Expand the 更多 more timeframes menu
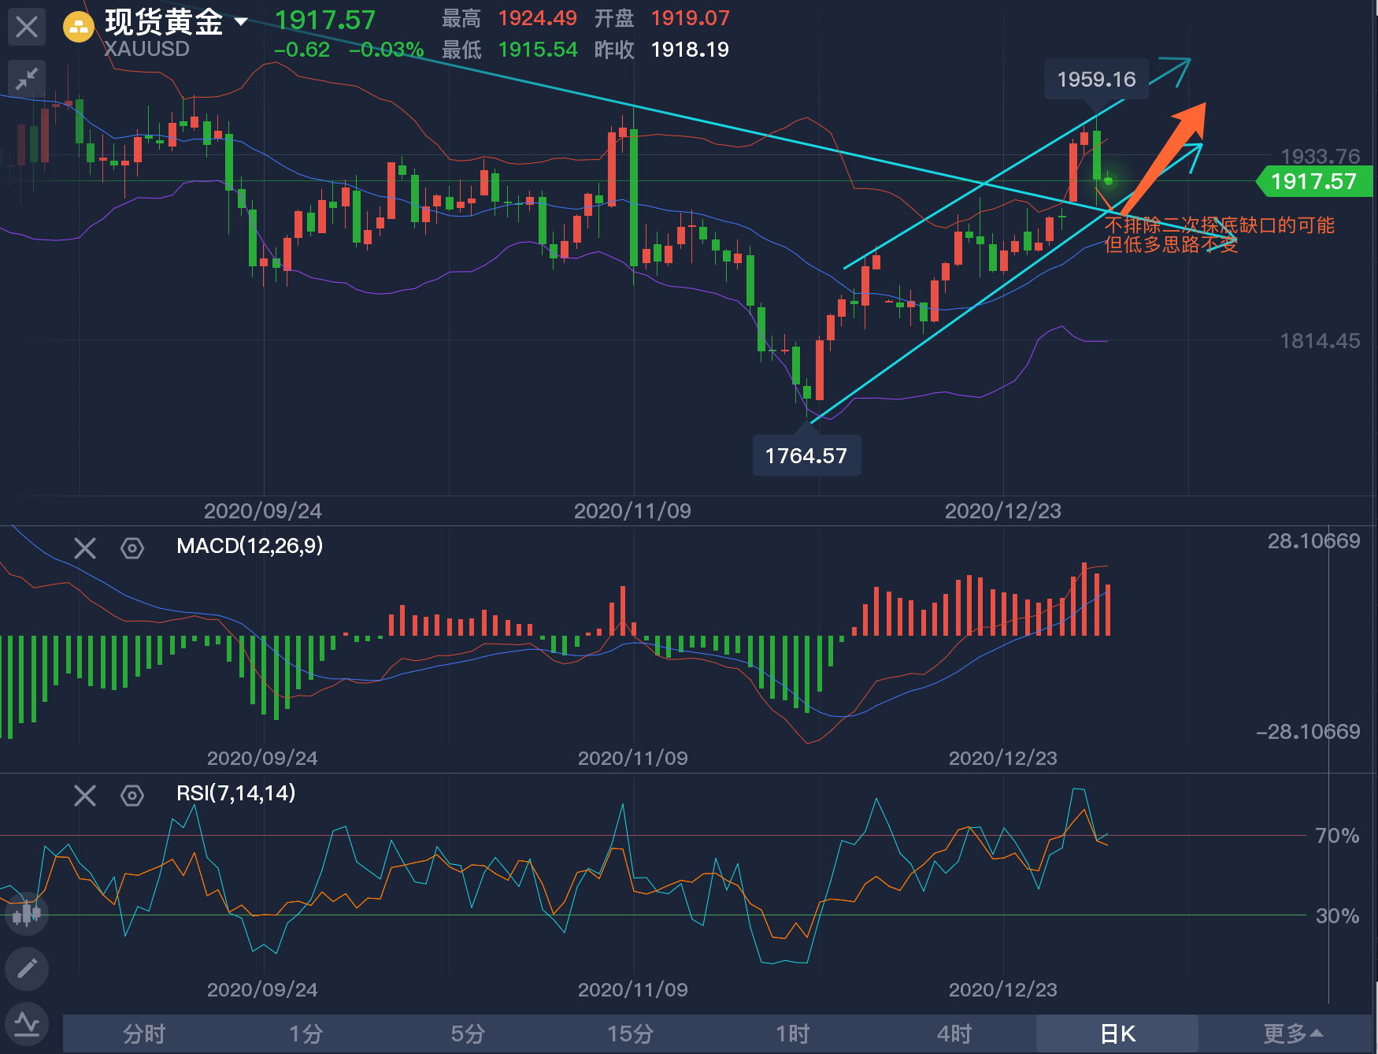 click(1293, 1034)
